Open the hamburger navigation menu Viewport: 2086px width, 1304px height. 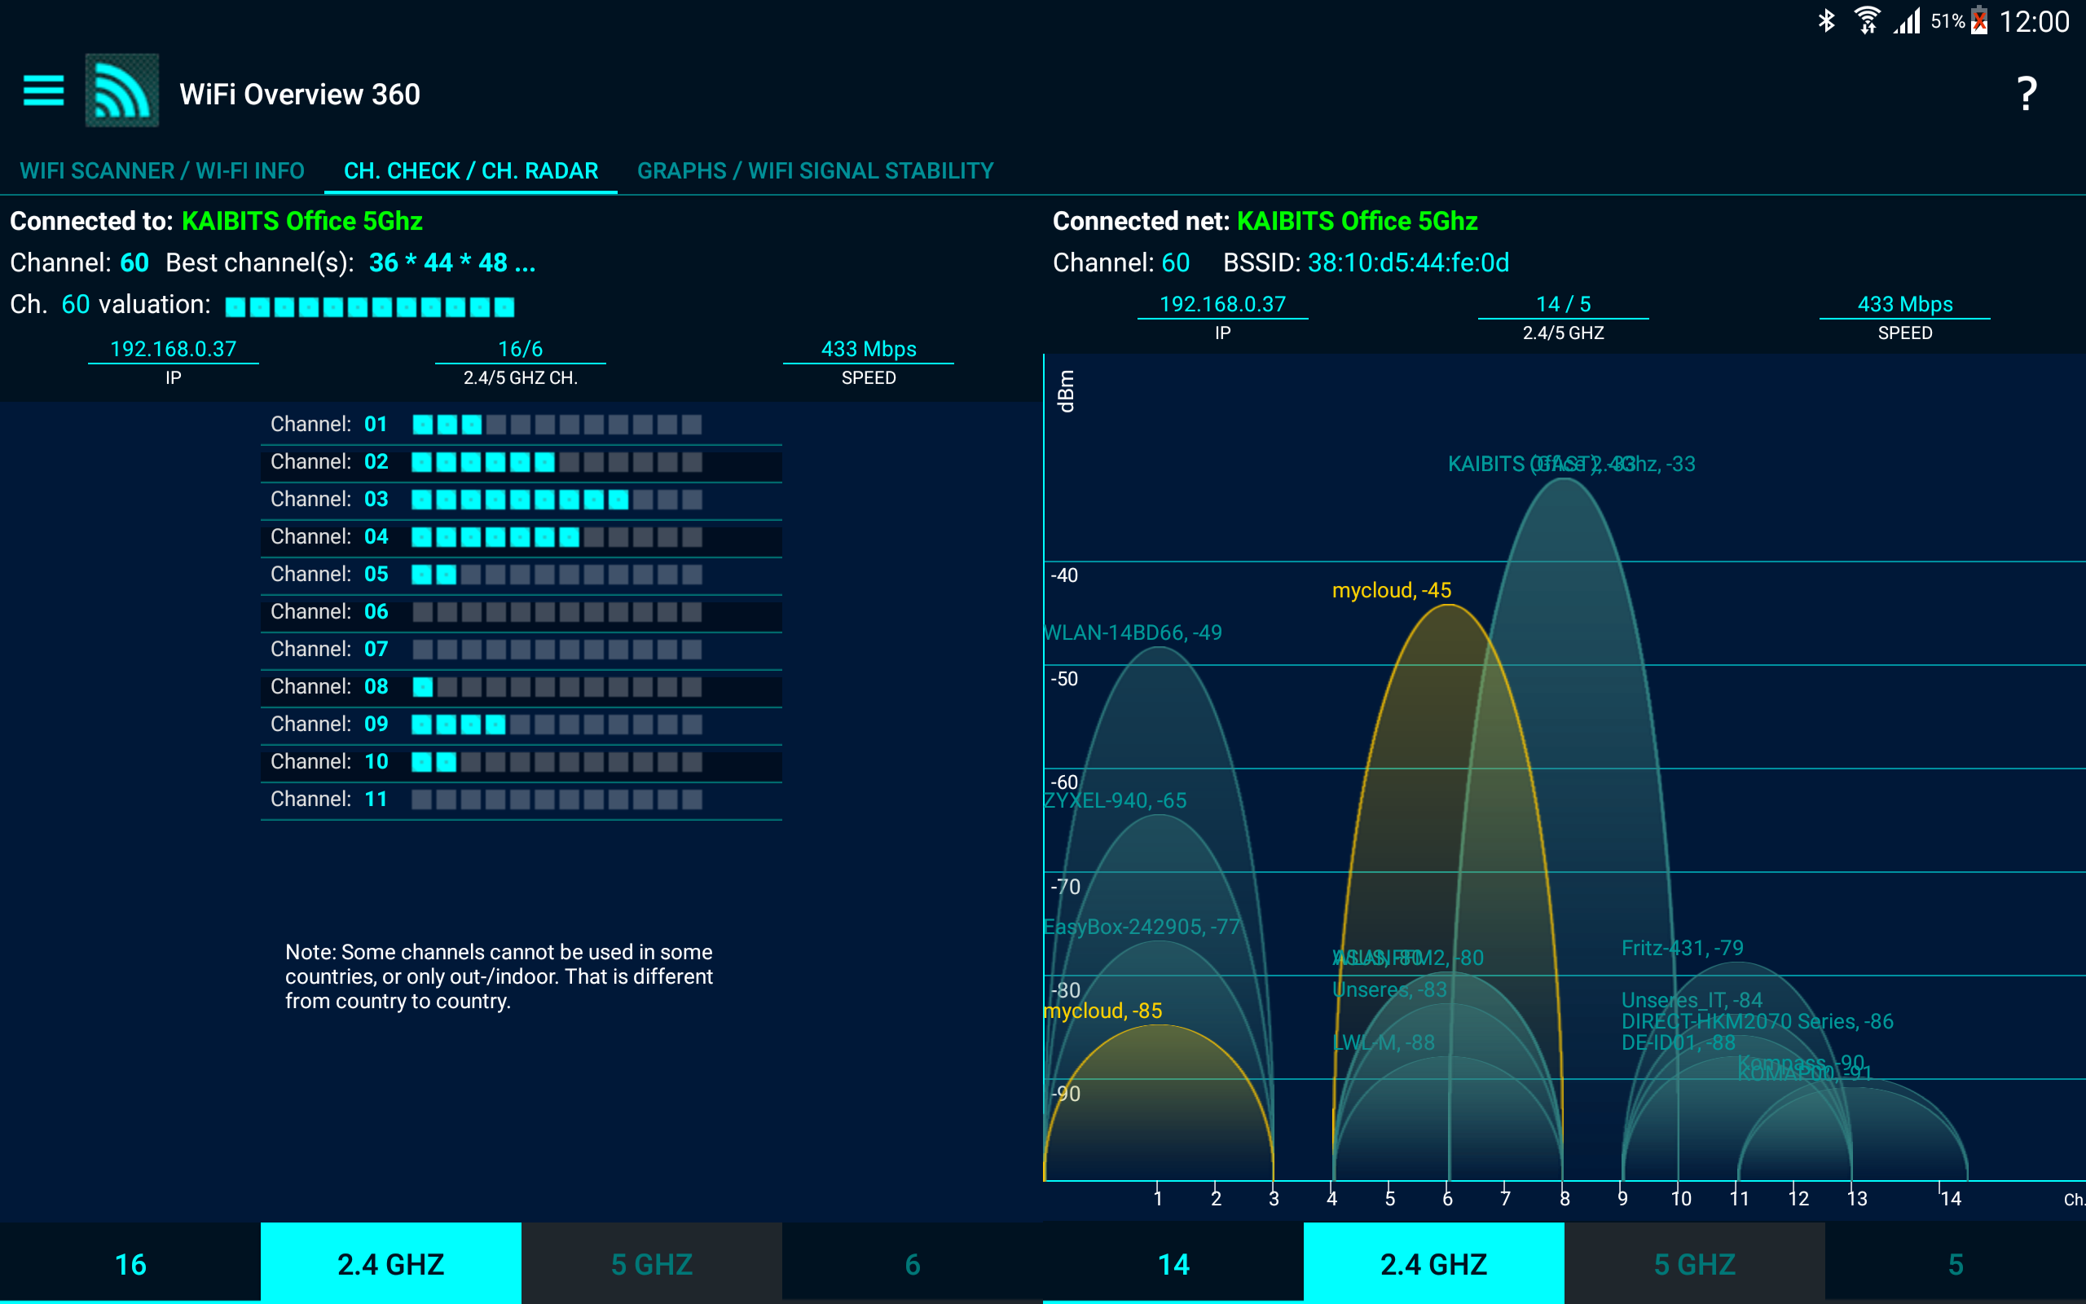[43, 90]
